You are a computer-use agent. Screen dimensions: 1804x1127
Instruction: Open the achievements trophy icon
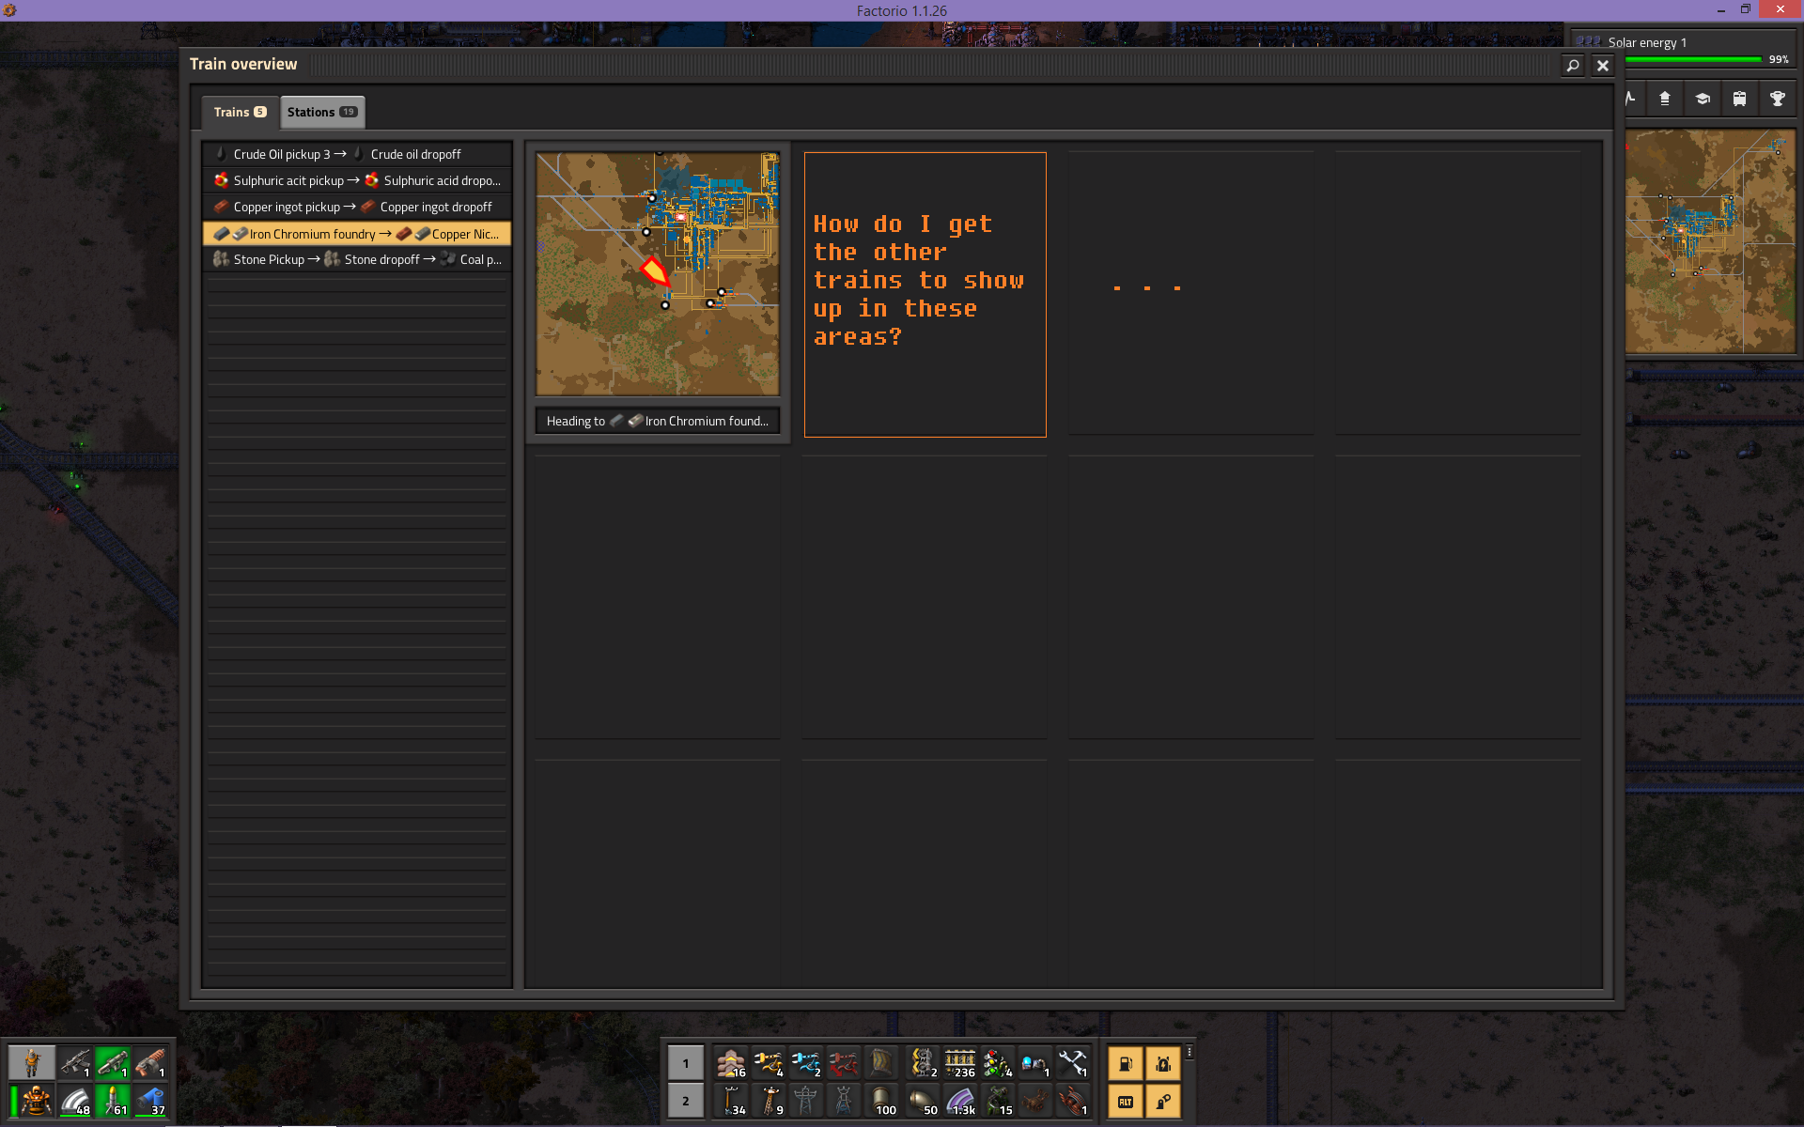coord(1778,99)
